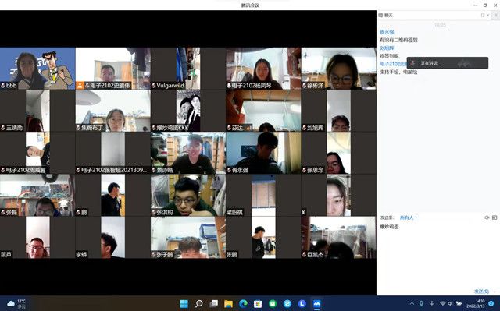Viewport: 500px width, 311px height.
Task: Select 爆炒鸡蛋KKK video tile
Action: 188,111
